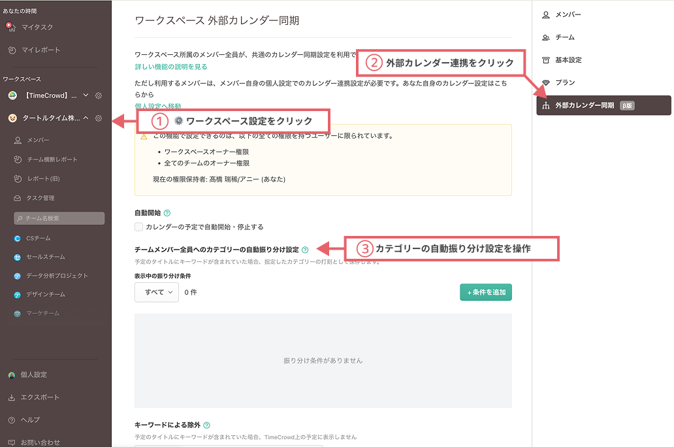This screenshot has height=447, width=674.
Task: Open 基本設定 in the settings menu
Action: [568, 60]
